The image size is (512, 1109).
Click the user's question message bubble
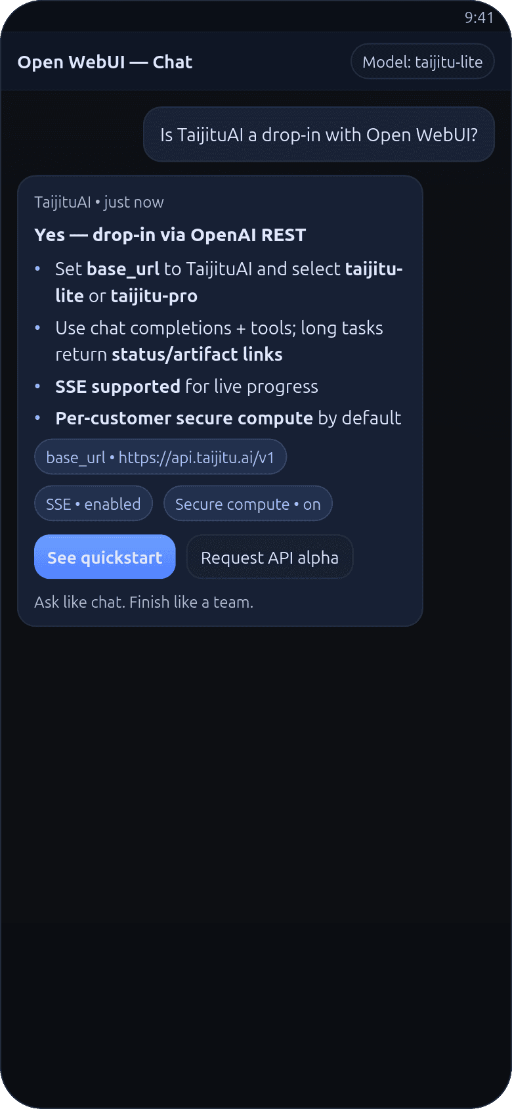(x=319, y=135)
